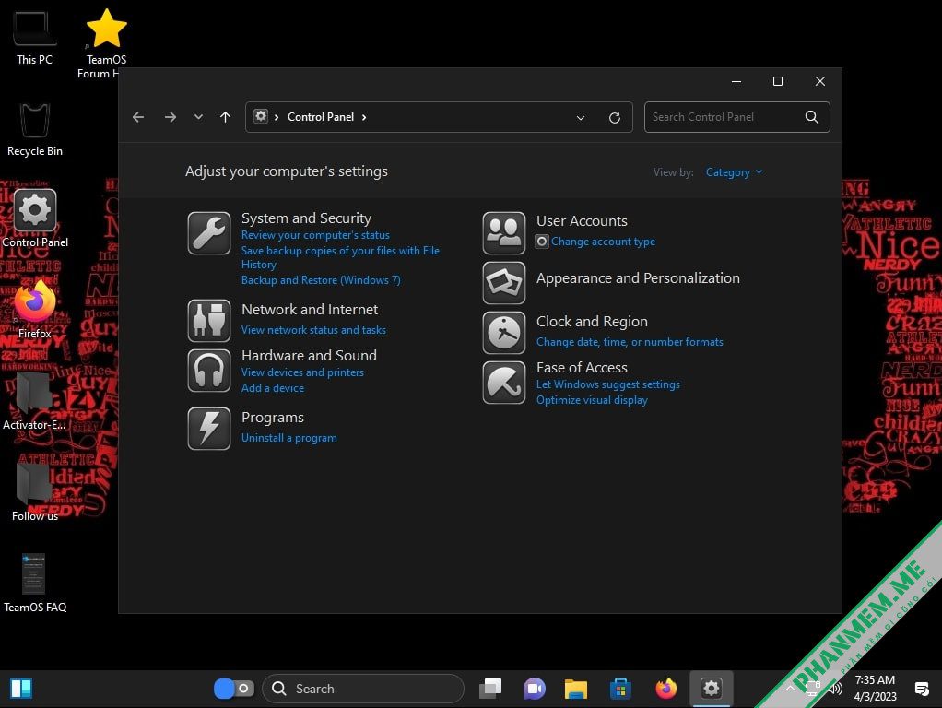The height and width of the screenshot is (708, 942).
Task: Open the Hardware and Sound heading
Action: (309, 356)
